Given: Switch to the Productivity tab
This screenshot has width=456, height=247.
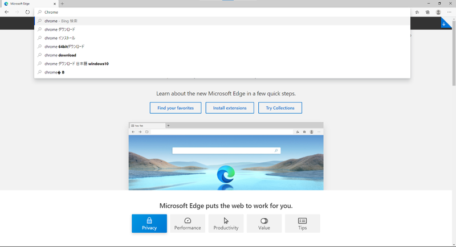Looking at the screenshot, I should pyautogui.click(x=226, y=224).
